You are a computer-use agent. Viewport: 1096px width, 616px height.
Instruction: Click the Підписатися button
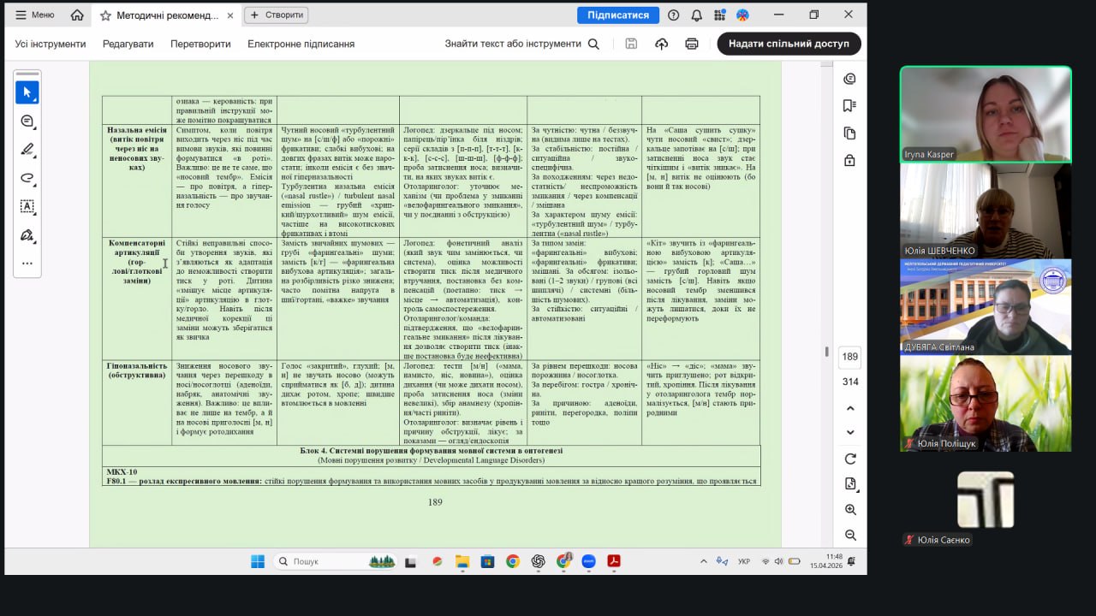coord(617,15)
